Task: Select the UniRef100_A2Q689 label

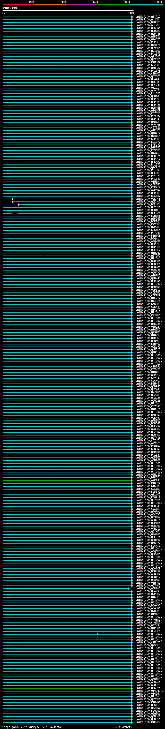Action: tap(148, 111)
